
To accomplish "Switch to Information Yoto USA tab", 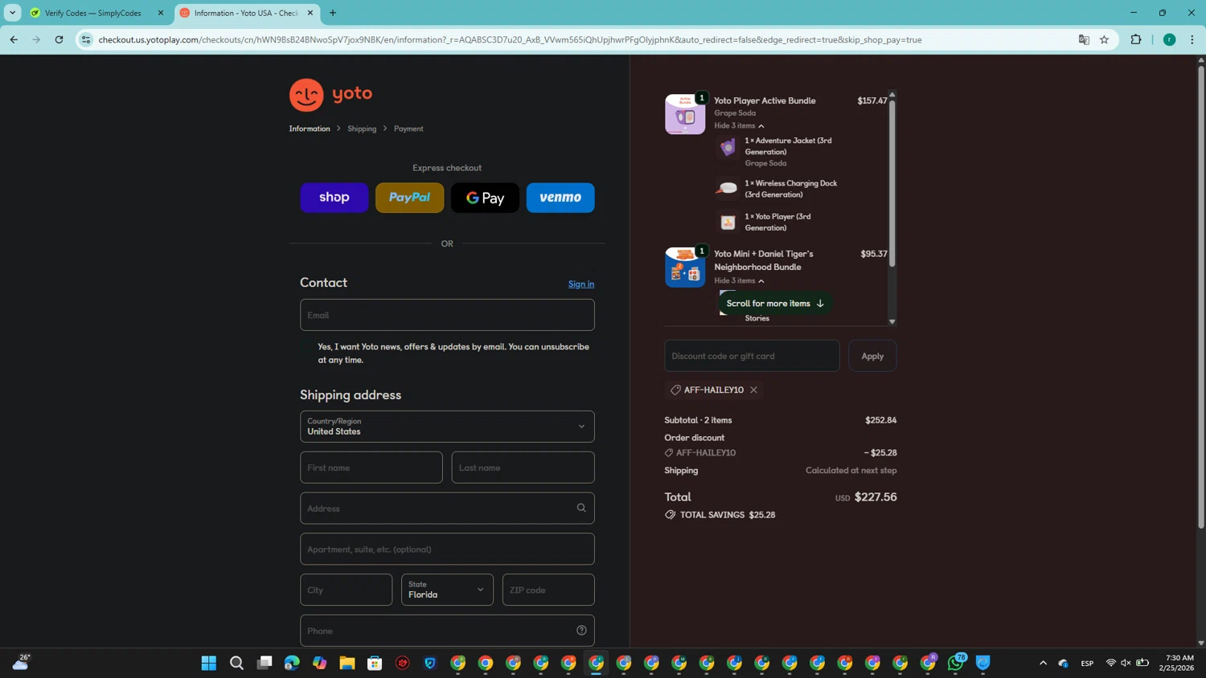I will tap(245, 13).
